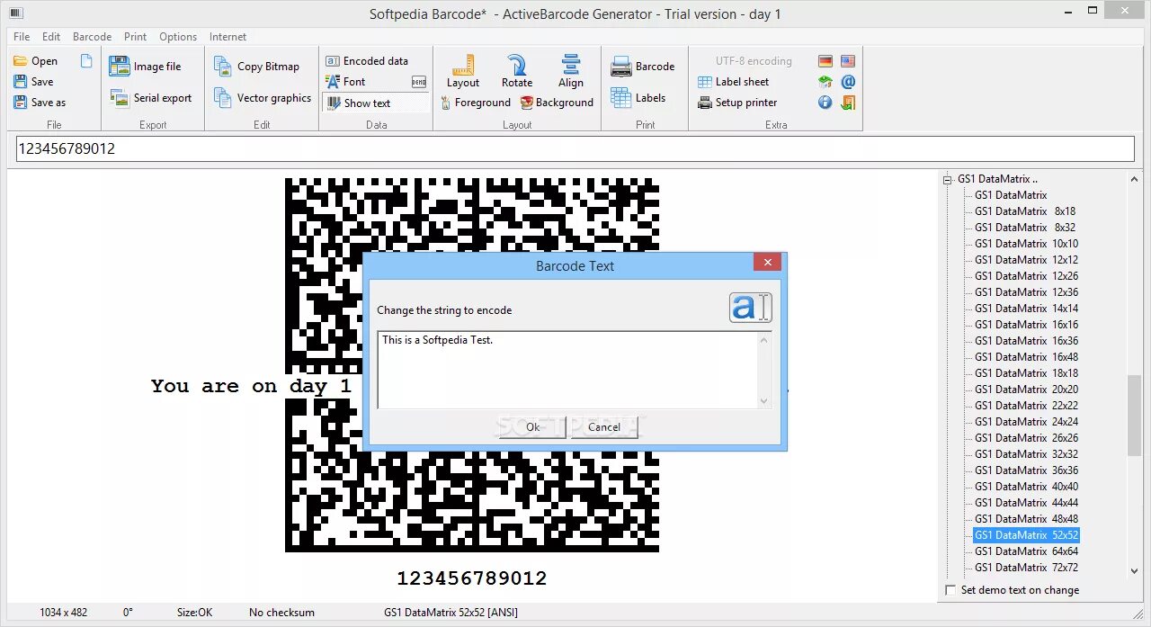Screen dimensions: 1151x627
Task: Open Align options
Action: (x=571, y=71)
